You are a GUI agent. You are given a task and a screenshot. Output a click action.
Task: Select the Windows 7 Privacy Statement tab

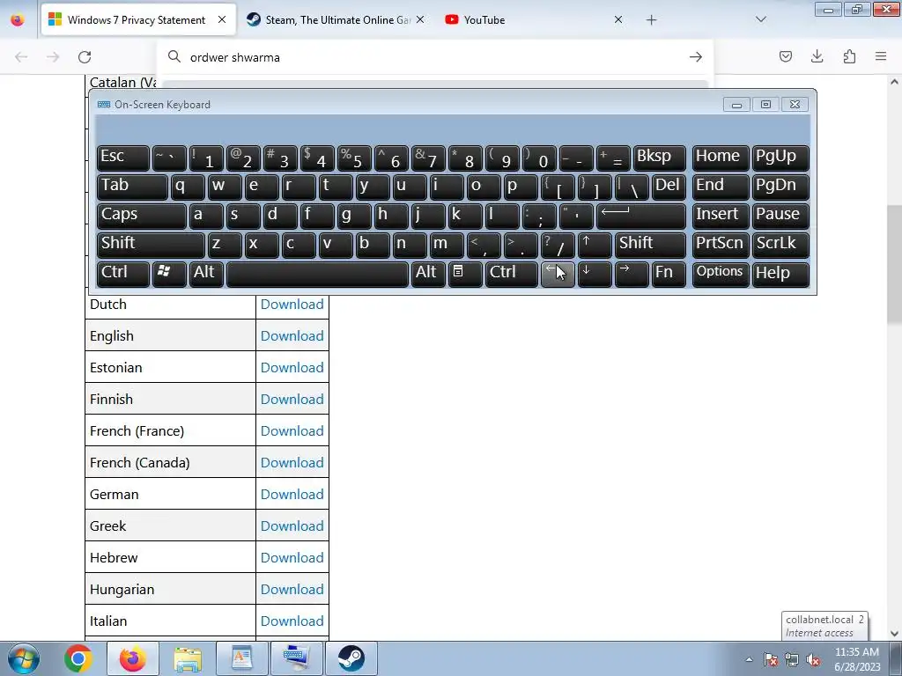(x=138, y=19)
